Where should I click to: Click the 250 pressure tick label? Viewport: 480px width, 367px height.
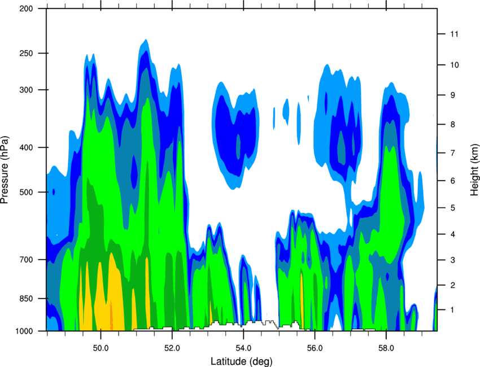click(x=26, y=53)
